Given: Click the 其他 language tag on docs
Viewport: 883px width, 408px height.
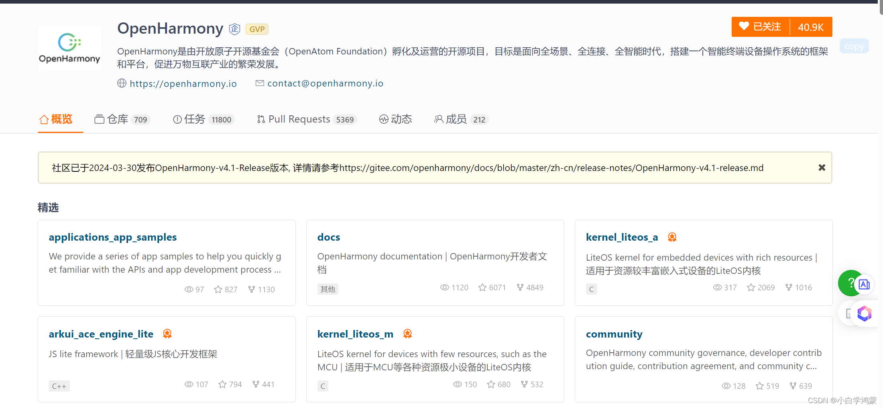Looking at the screenshot, I should (x=328, y=289).
